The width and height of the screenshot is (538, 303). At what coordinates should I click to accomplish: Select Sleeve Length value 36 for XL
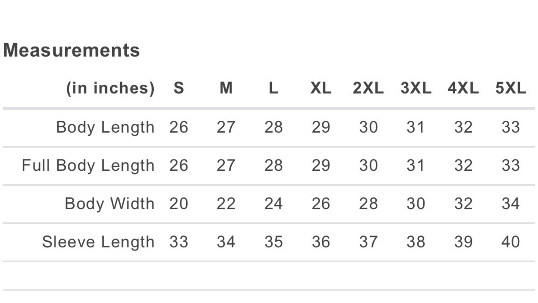(x=321, y=242)
